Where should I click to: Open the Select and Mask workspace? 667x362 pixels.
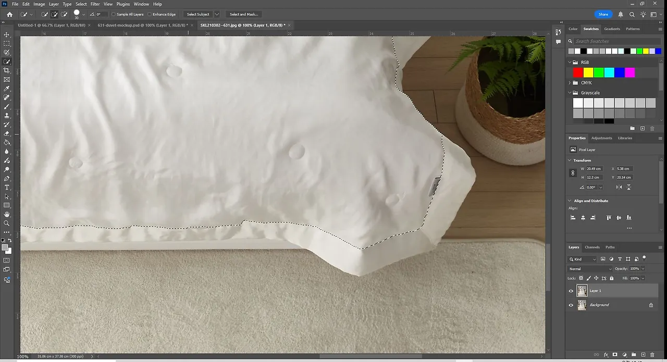243,14
